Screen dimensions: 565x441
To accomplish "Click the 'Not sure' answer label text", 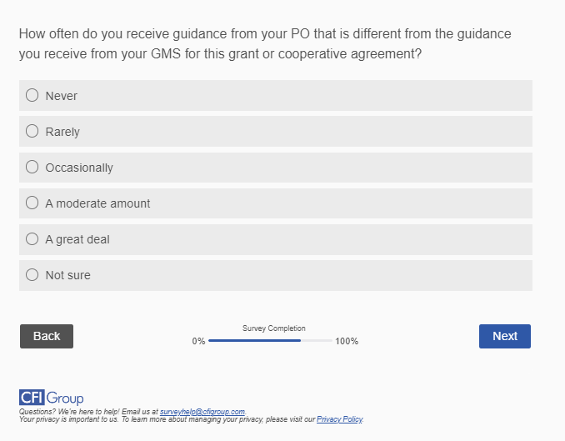I will pos(68,275).
